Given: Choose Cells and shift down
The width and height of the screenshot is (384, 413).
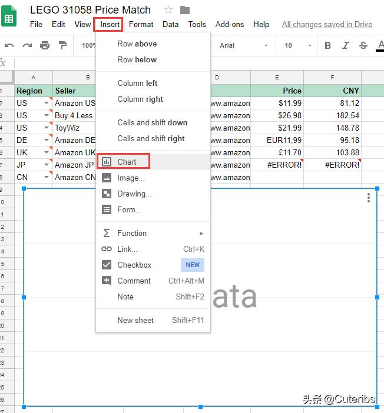Looking at the screenshot, I should point(153,123).
